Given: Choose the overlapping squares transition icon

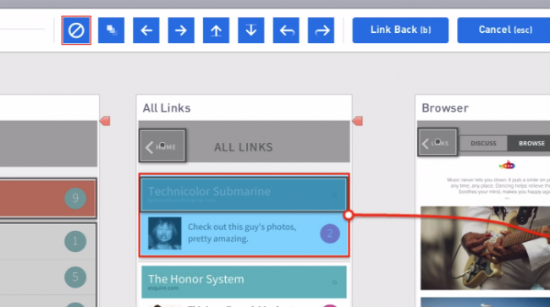Looking at the screenshot, I should [111, 30].
